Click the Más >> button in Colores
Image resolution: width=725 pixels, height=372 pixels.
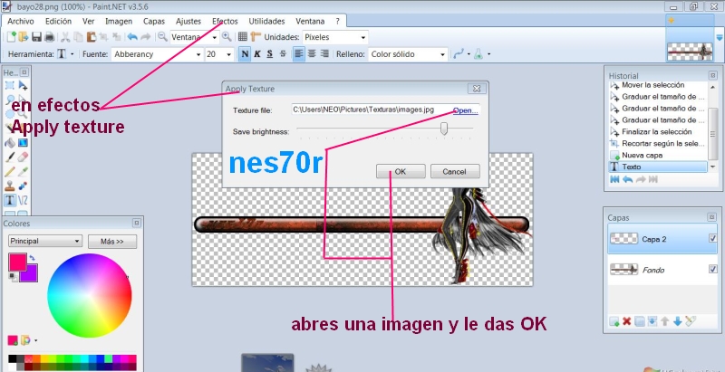112,242
